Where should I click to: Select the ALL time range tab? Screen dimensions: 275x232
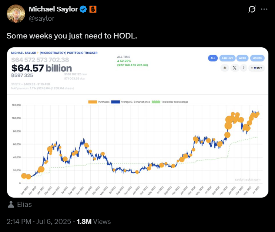213,58
